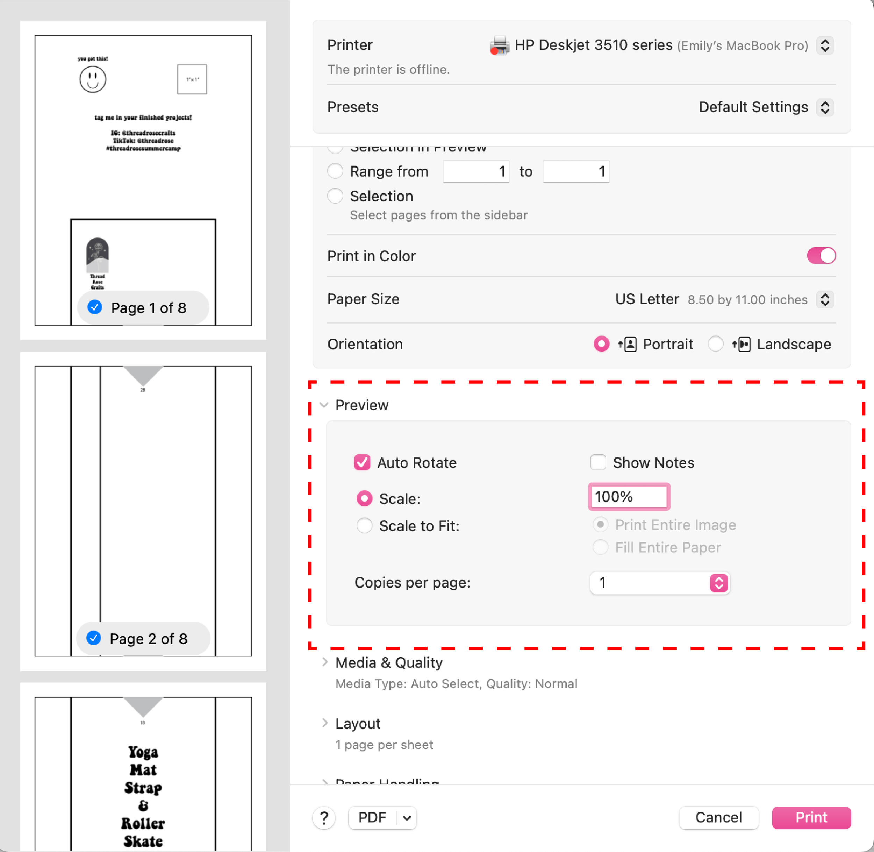Click the PDF button
874x852 pixels.
[x=372, y=818]
